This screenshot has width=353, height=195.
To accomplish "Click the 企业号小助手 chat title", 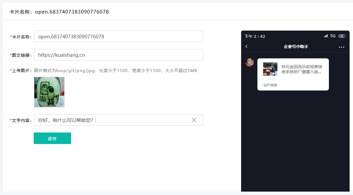I will coord(296,47).
